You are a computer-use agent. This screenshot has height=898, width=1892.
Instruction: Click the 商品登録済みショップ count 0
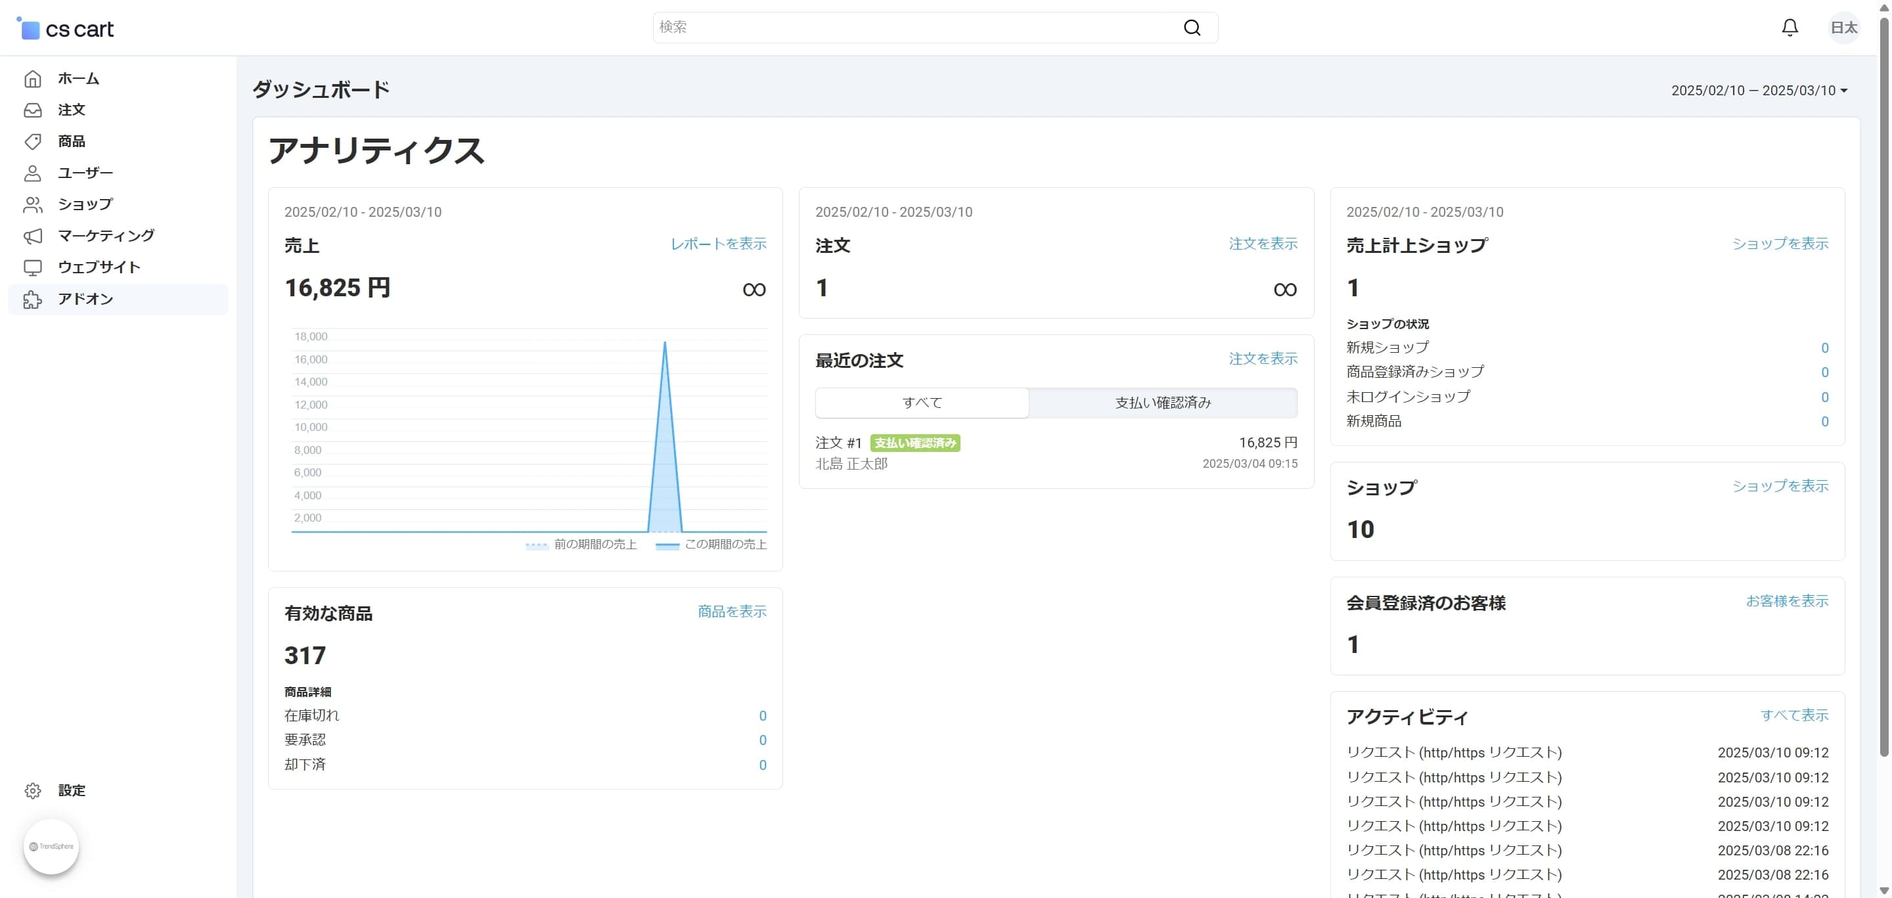[x=1824, y=372]
